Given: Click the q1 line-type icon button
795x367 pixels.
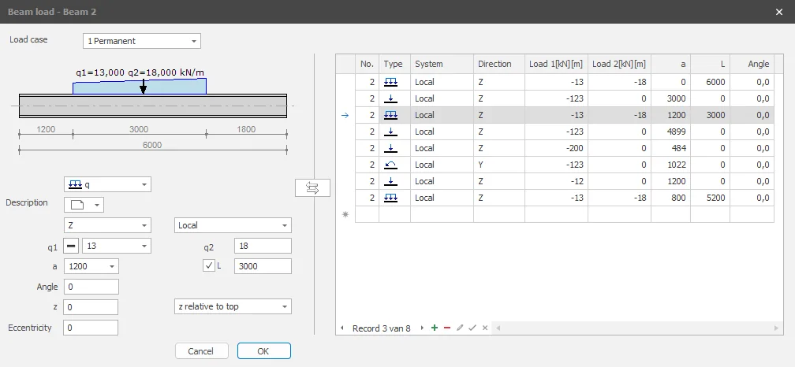Looking at the screenshot, I should [72, 246].
